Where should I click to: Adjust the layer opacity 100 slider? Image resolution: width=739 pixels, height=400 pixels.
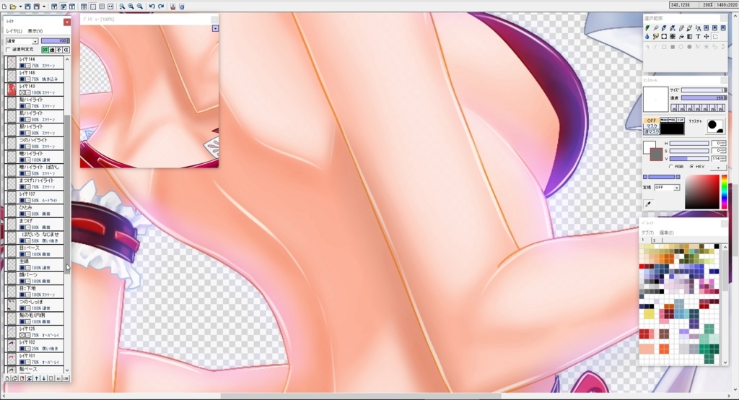[55, 41]
